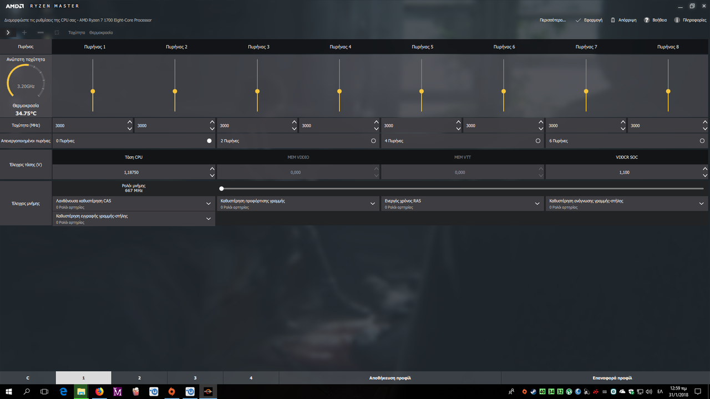Viewport: 710px width, 399px height.
Task: Open OneDrive cloud tray icon
Action: [622, 392]
